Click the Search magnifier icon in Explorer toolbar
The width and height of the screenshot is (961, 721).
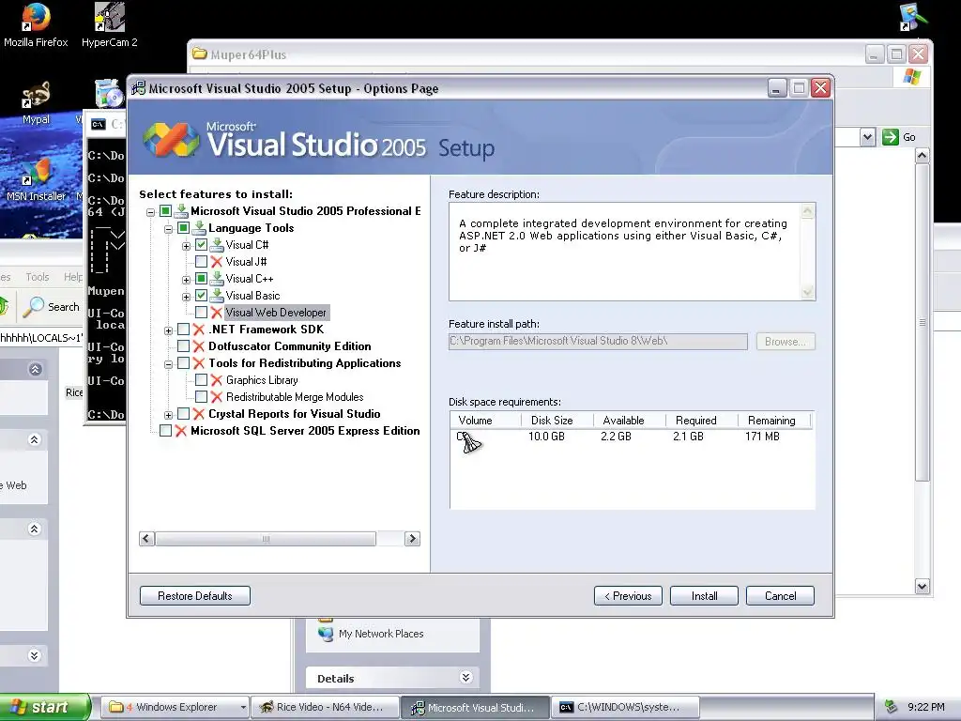point(33,307)
